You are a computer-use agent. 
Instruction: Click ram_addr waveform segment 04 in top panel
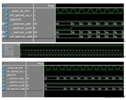click(100, 24)
